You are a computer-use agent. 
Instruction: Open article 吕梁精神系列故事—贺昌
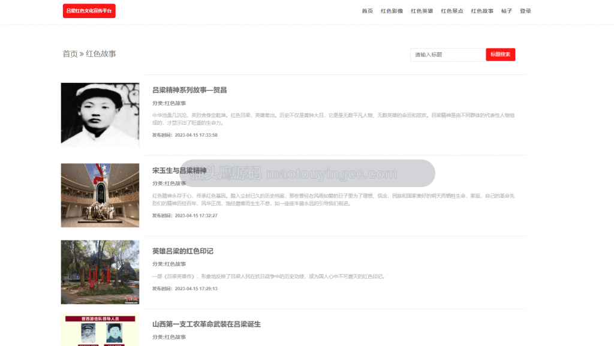(x=189, y=90)
